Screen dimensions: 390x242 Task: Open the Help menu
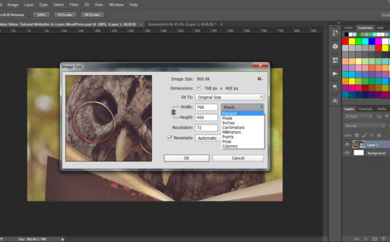pos(134,5)
